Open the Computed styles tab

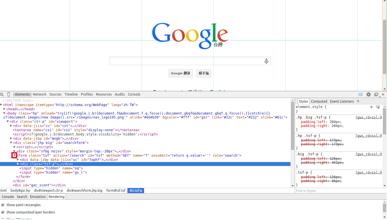click(x=319, y=102)
